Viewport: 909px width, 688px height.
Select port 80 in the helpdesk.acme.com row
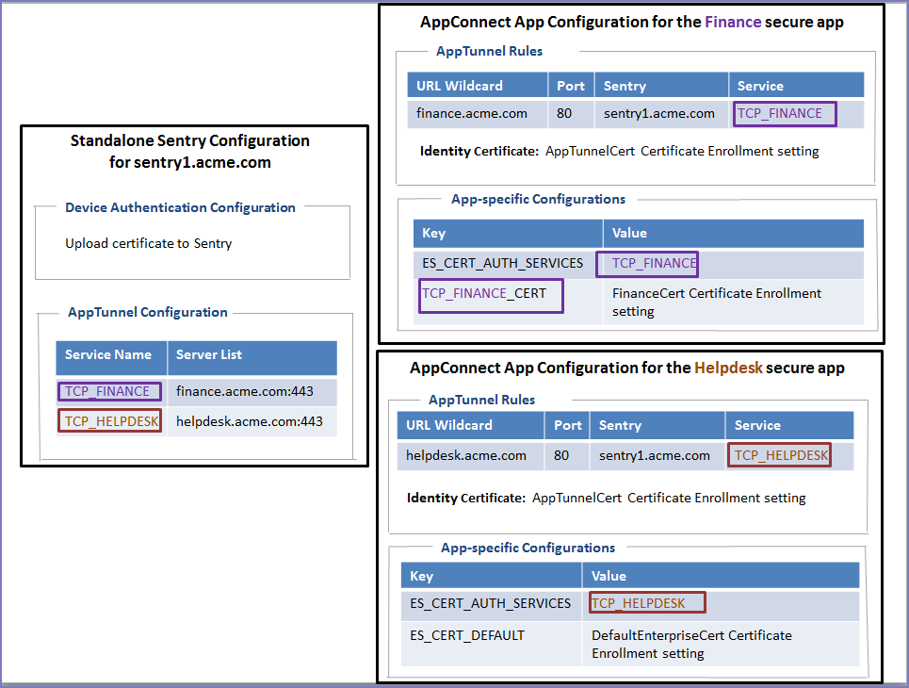click(561, 455)
